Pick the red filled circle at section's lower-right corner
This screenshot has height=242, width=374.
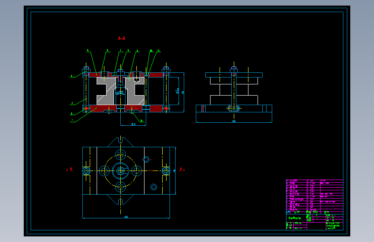click(x=166, y=109)
